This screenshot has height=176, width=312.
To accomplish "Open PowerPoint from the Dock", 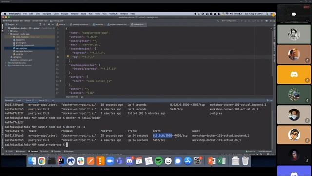I will click(212, 161).
